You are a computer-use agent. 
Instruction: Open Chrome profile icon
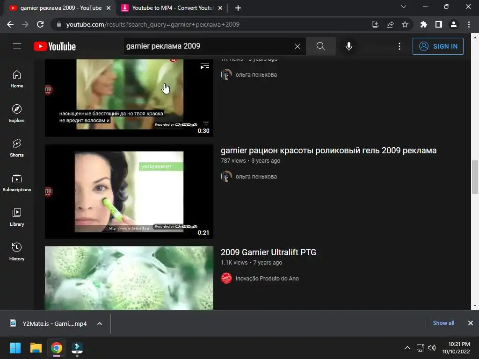(x=454, y=24)
